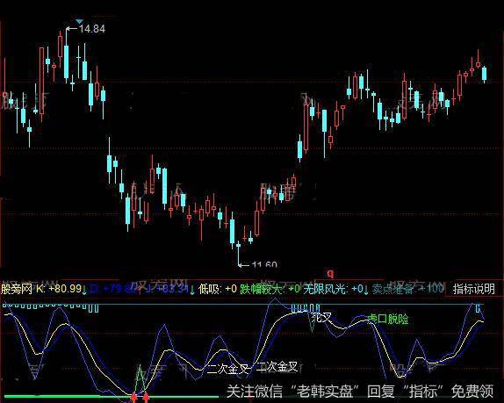Image resolution: width=504 pixels, height=403 pixels.
Task: Select the 低吸 +0 indicator readout
Action: coord(217,289)
